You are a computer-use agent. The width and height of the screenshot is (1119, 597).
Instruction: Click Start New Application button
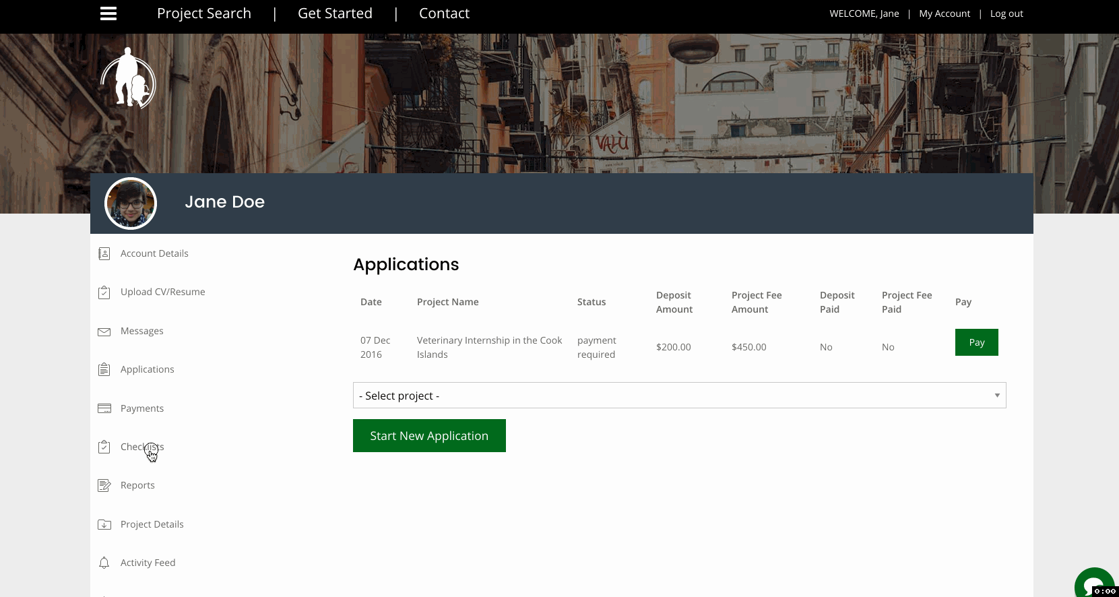tap(429, 436)
